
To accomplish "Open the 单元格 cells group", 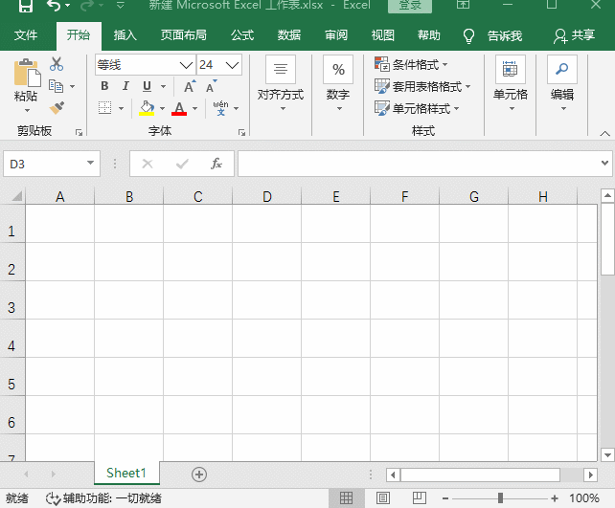I will tap(511, 83).
